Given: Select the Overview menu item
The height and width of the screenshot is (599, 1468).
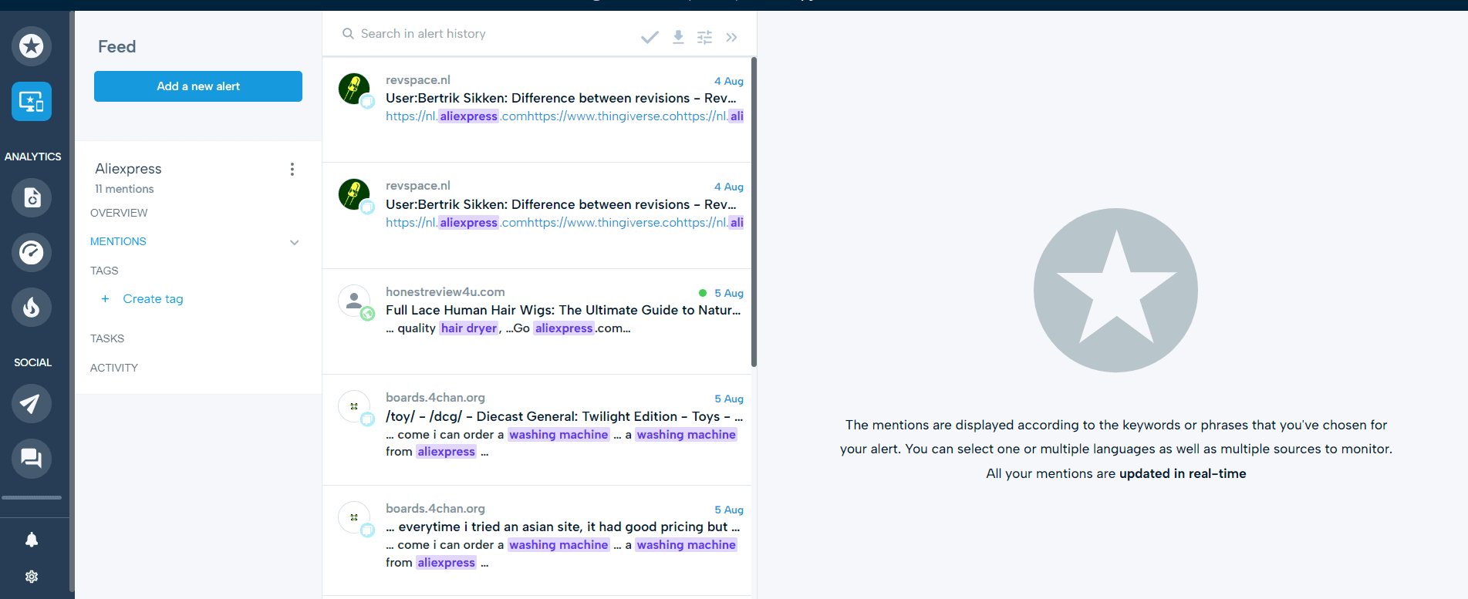Looking at the screenshot, I should pyautogui.click(x=119, y=213).
